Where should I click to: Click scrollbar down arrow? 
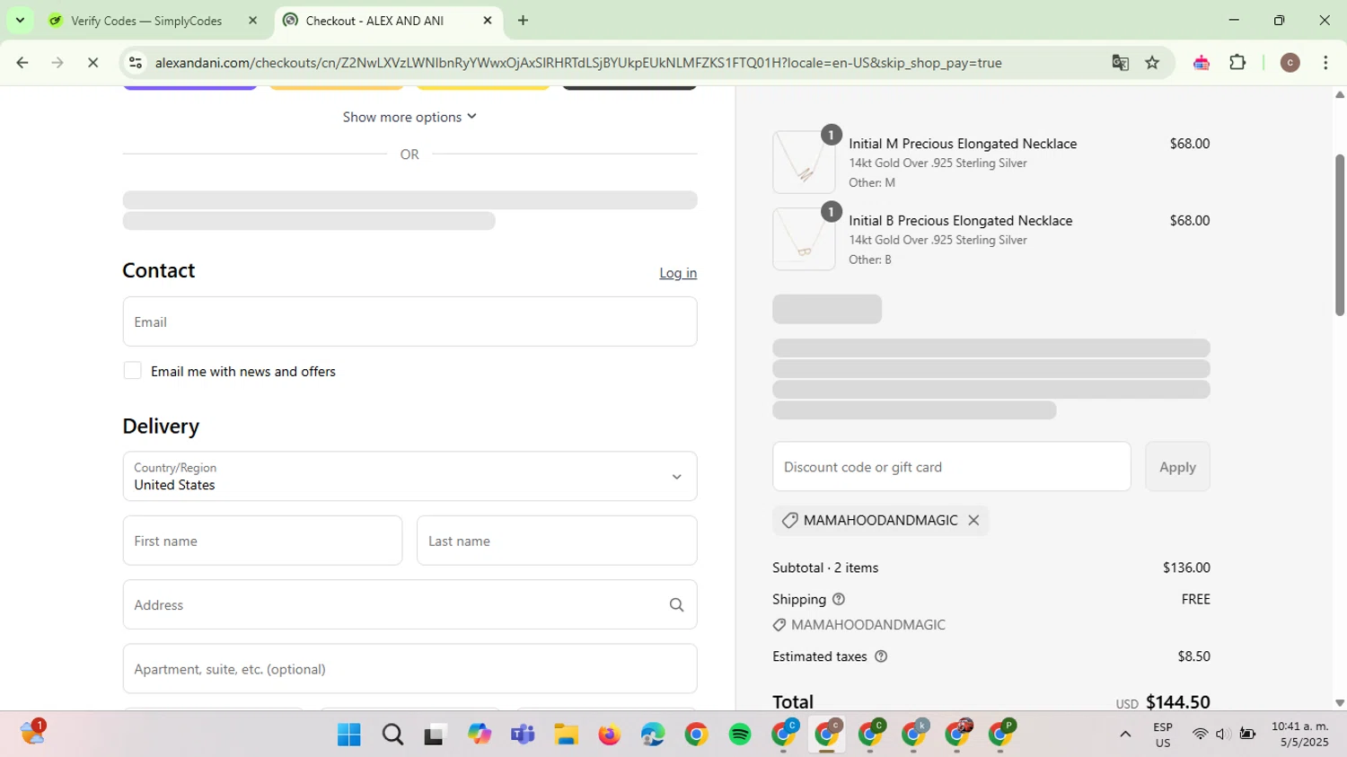(1340, 703)
